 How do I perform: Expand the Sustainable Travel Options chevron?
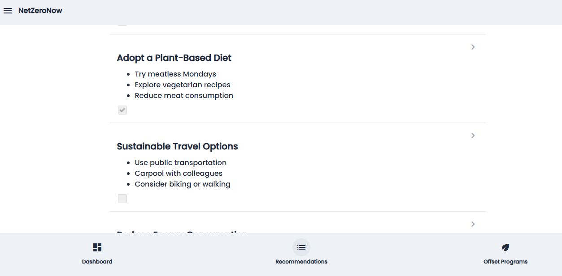click(x=473, y=136)
